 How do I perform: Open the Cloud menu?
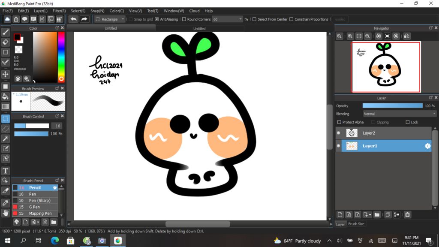pyautogui.click(x=194, y=11)
